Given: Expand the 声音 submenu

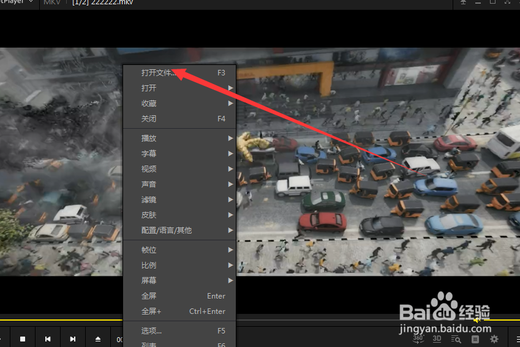Looking at the screenshot, I should pos(179,184).
